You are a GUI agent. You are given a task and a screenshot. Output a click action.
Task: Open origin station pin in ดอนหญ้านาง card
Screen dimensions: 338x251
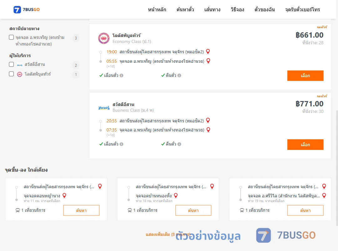pos(100,186)
